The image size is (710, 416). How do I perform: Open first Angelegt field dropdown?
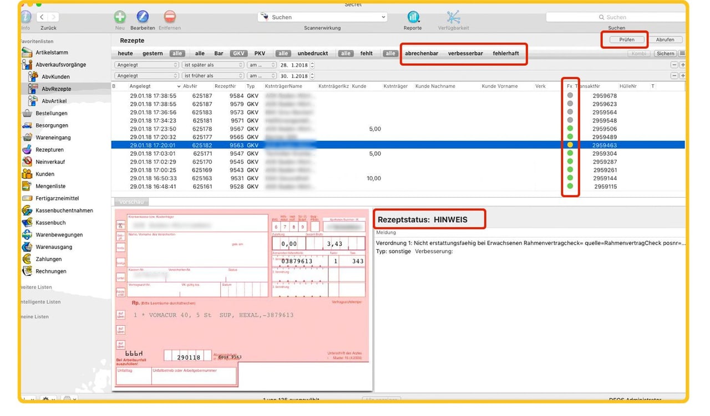(147, 65)
